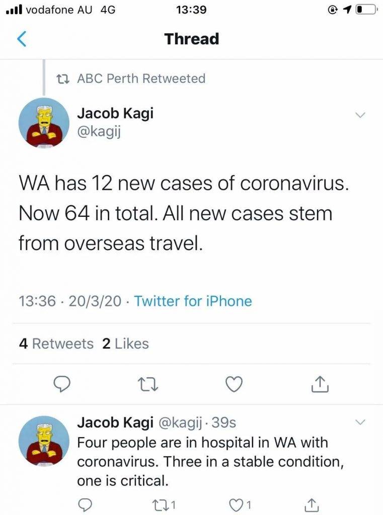
Task: Open the tweet timestamp 13:36 · 20/3/20
Action: click(x=70, y=301)
